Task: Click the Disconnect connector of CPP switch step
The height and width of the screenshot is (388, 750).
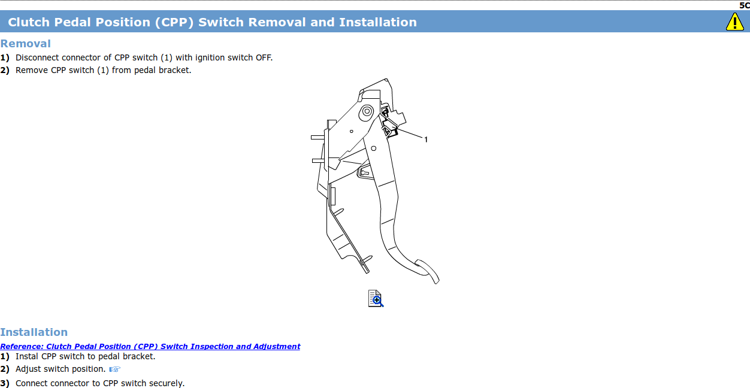Action: point(144,57)
